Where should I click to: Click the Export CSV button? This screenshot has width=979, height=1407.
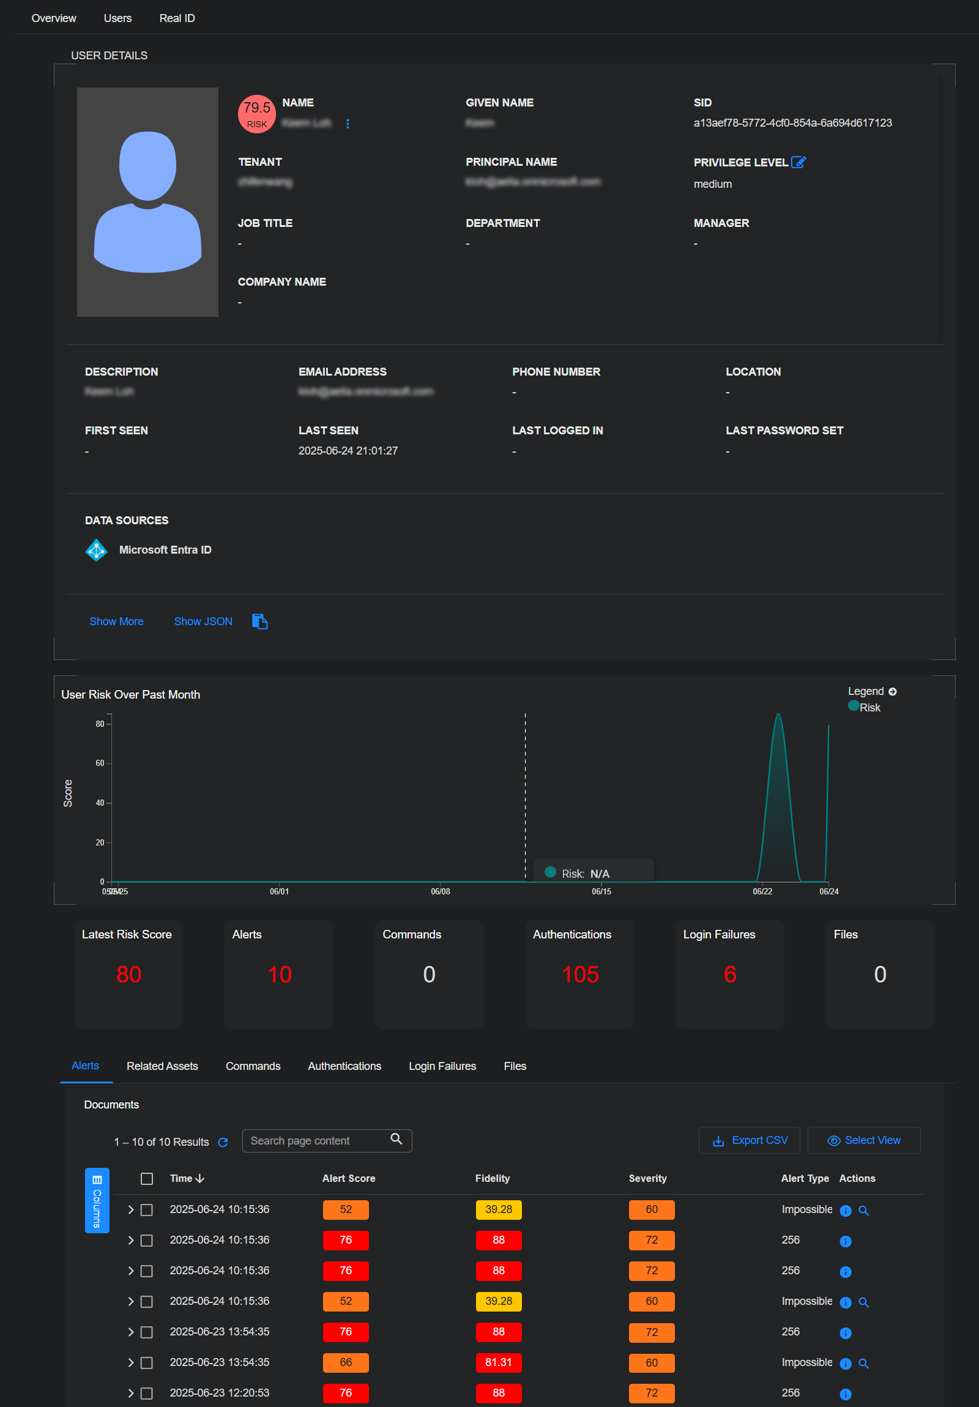749,1140
